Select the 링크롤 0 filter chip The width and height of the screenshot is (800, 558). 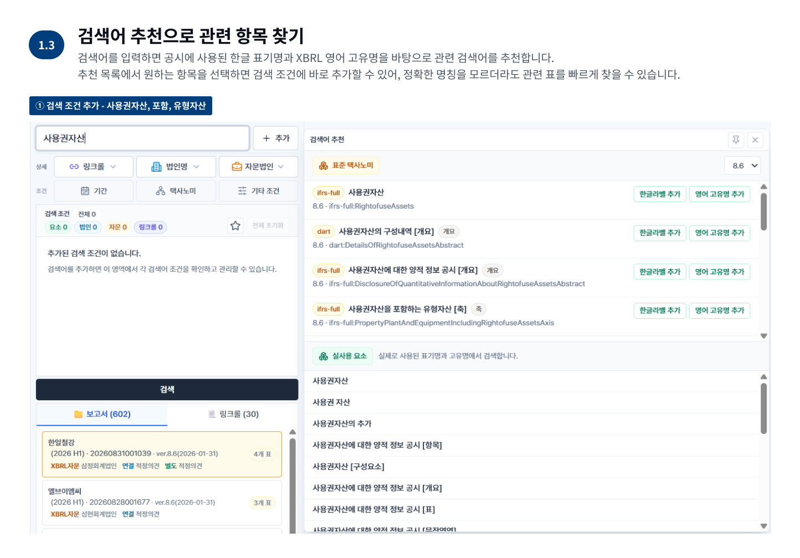(151, 227)
